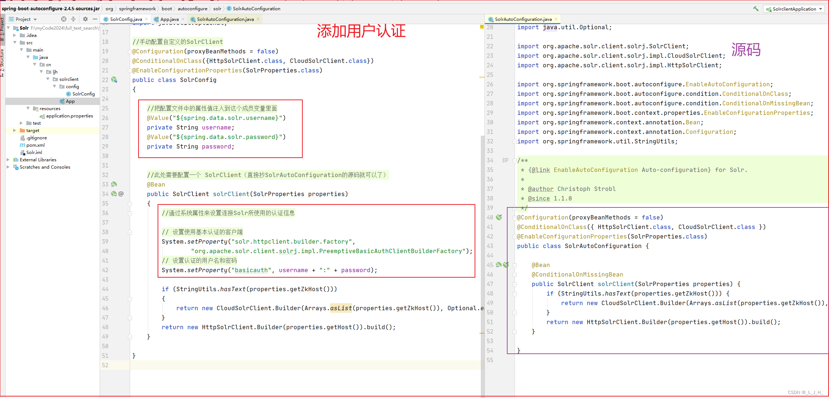Viewport: 829px width, 398px height.
Task: Click breadcrumb 'boot'
Action: [x=167, y=8]
